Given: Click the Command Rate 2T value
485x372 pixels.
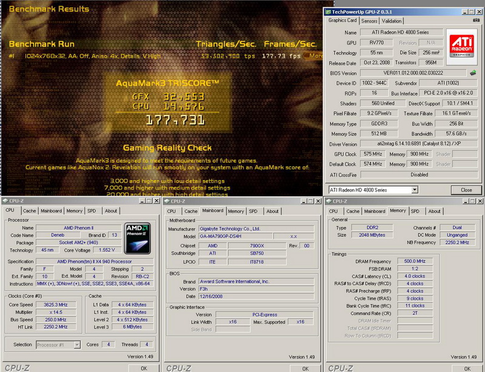Looking at the screenshot, I should pos(415,313).
